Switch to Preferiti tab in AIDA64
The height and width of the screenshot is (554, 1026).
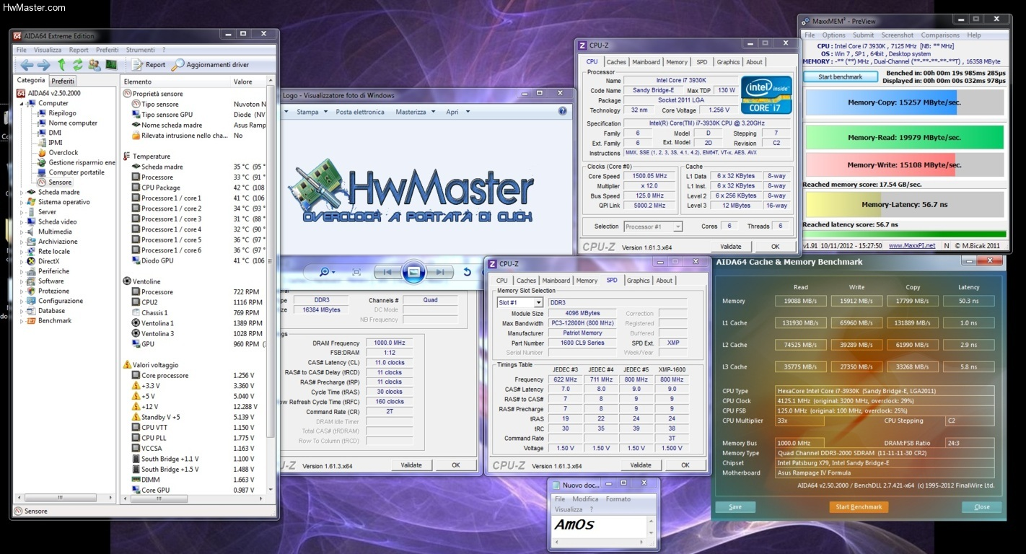(x=63, y=81)
